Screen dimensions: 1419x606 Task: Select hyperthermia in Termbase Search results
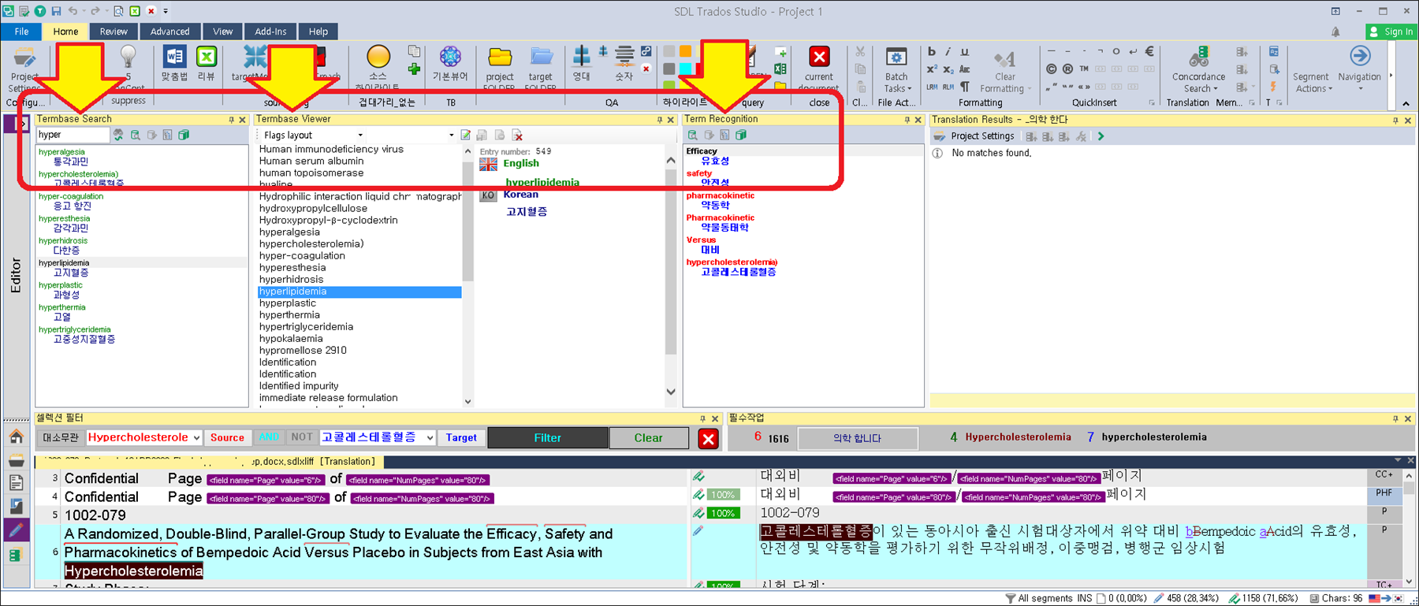[62, 307]
